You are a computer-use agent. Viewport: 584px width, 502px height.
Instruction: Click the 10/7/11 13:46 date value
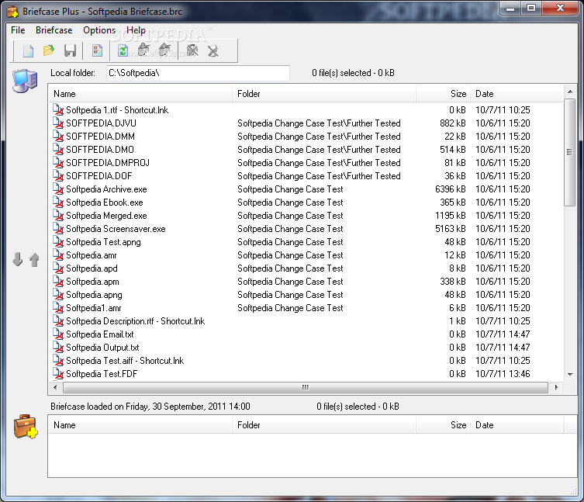point(503,374)
